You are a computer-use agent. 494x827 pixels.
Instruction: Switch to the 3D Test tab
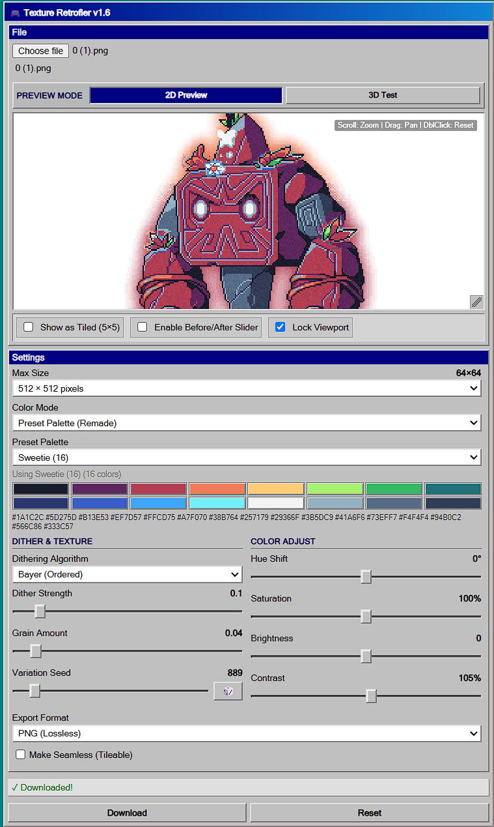[x=383, y=95]
